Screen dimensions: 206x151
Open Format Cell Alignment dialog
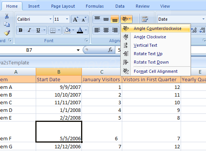pos(156,71)
